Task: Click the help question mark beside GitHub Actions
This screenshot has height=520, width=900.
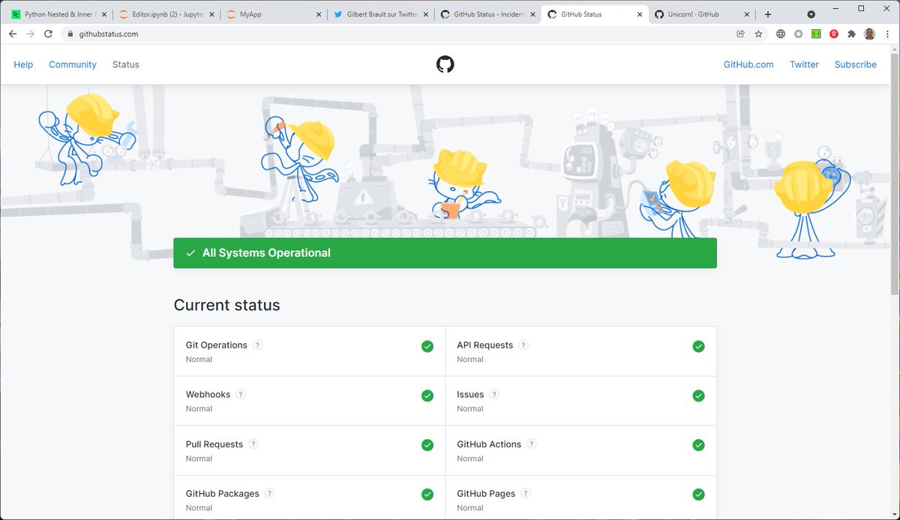Action: [x=532, y=444]
